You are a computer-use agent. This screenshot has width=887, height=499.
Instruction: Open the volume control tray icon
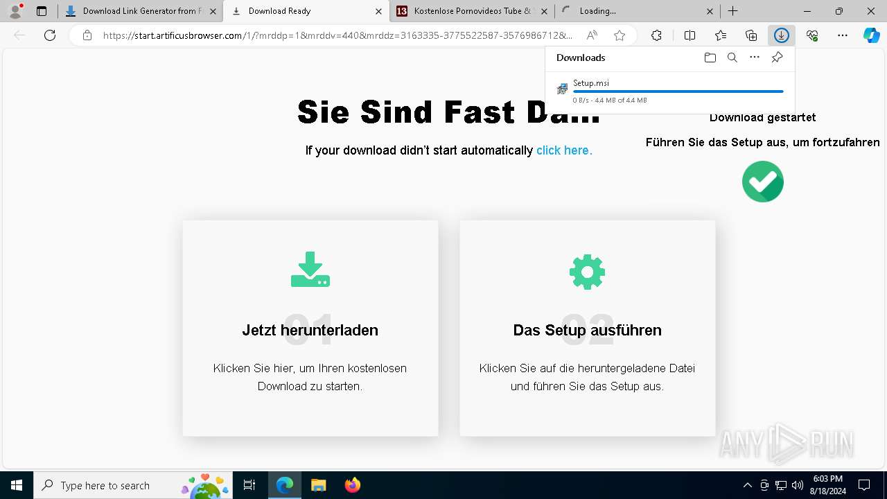tap(798, 485)
